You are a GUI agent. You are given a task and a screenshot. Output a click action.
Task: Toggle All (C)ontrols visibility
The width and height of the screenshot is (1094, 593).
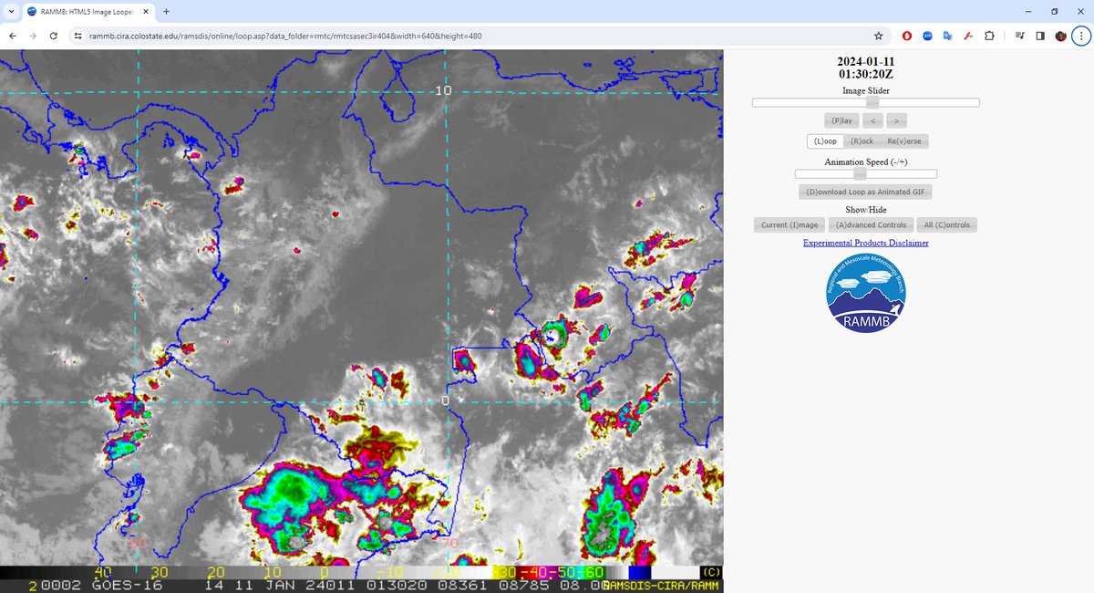click(x=947, y=224)
